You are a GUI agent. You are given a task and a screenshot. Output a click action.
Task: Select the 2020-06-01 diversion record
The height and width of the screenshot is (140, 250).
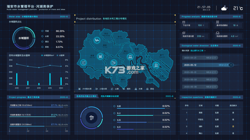click(200, 72)
